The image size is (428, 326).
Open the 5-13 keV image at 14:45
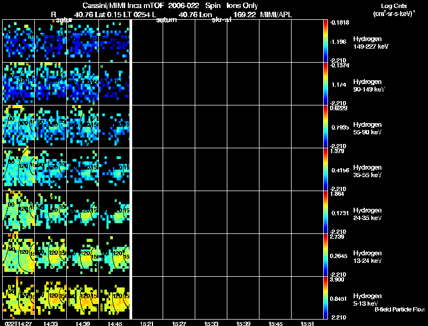click(x=114, y=298)
